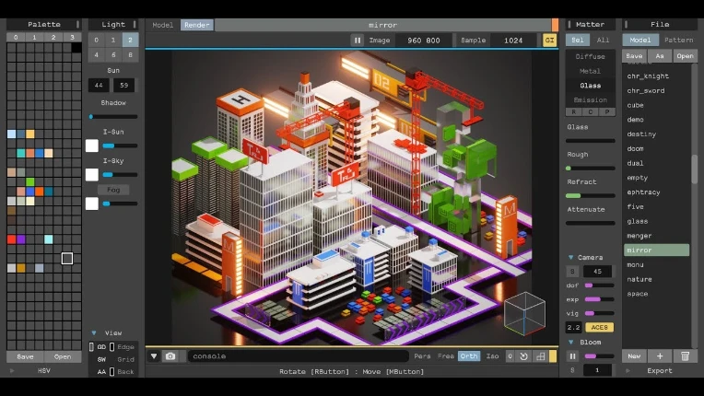
Task: Select palette page 1 tab
Action: [x=35, y=37]
